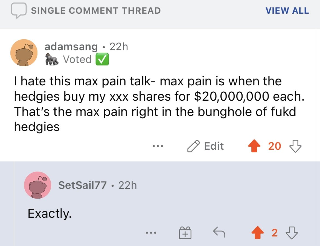Downvote SetSail77's "Exactly." reply
The width and height of the screenshot is (320, 246).
click(x=292, y=233)
